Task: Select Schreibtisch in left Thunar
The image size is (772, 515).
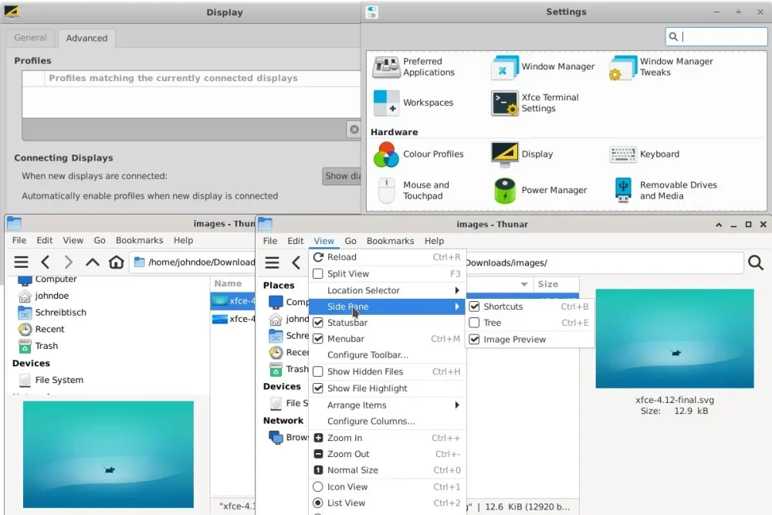Action: point(52,313)
